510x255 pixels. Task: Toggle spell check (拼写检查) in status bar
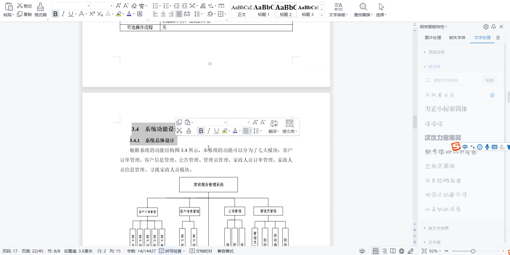171,251
